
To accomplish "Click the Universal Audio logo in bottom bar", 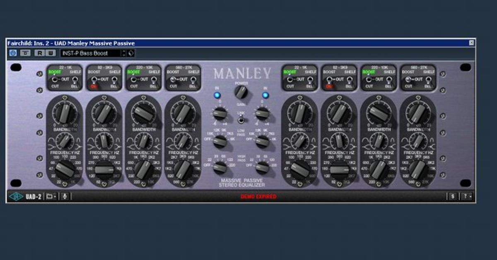I will click(16, 196).
